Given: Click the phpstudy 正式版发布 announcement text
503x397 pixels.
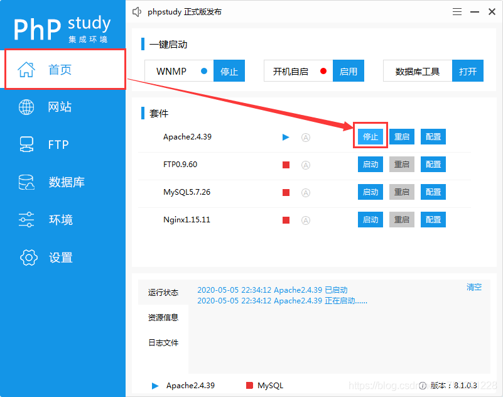Looking at the screenshot, I should click(185, 12).
